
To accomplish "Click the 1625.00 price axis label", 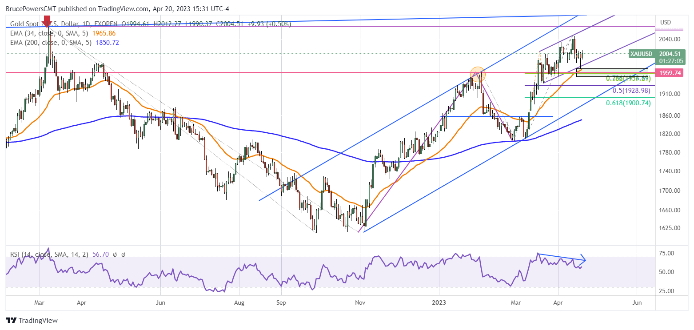I will pos(670,228).
